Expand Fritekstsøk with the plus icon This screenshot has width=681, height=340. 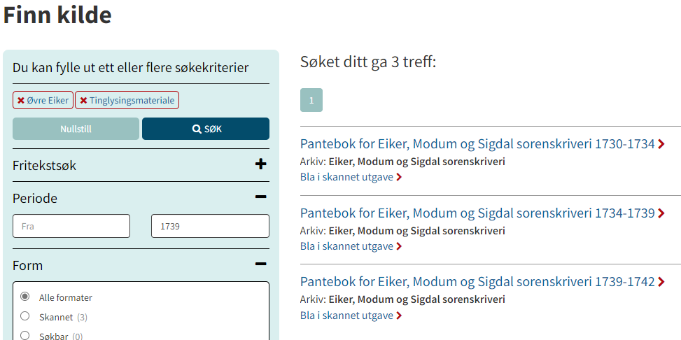[260, 164]
